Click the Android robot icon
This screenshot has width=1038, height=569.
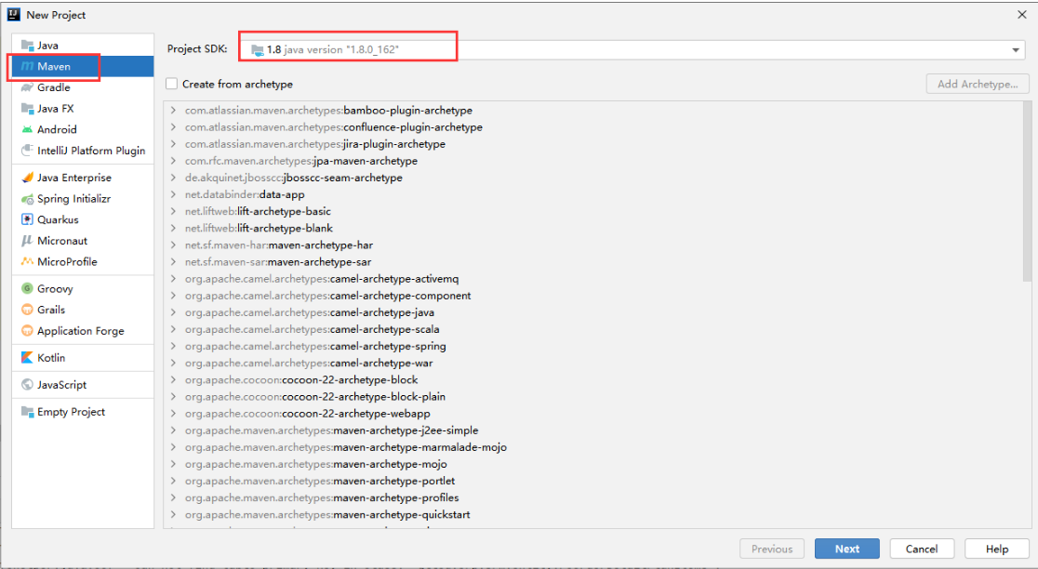coord(27,129)
